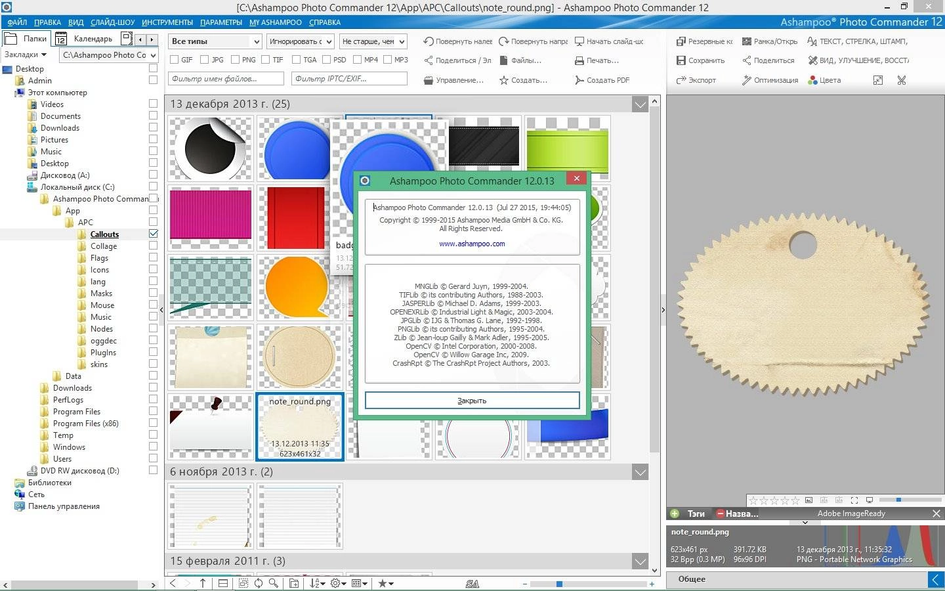The width and height of the screenshot is (945, 591).
Task: Open the Игнорировать dropdown
Action: 300,41
